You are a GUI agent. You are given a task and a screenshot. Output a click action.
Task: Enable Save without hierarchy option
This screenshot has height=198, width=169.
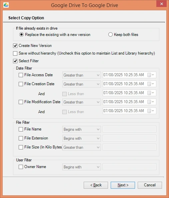(x=15, y=53)
